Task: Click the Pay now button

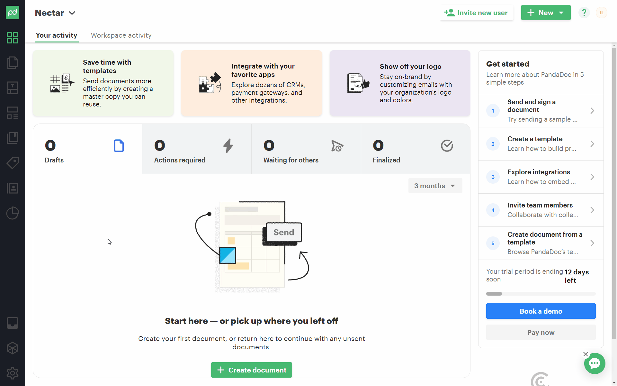Action: 541,332
